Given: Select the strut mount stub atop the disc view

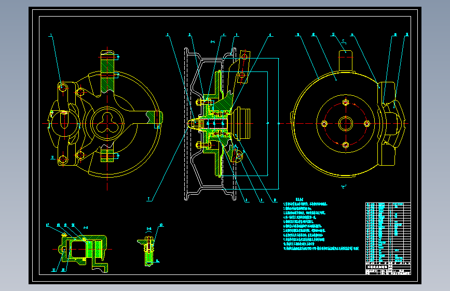Looking at the screenshot, I should point(346,61).
